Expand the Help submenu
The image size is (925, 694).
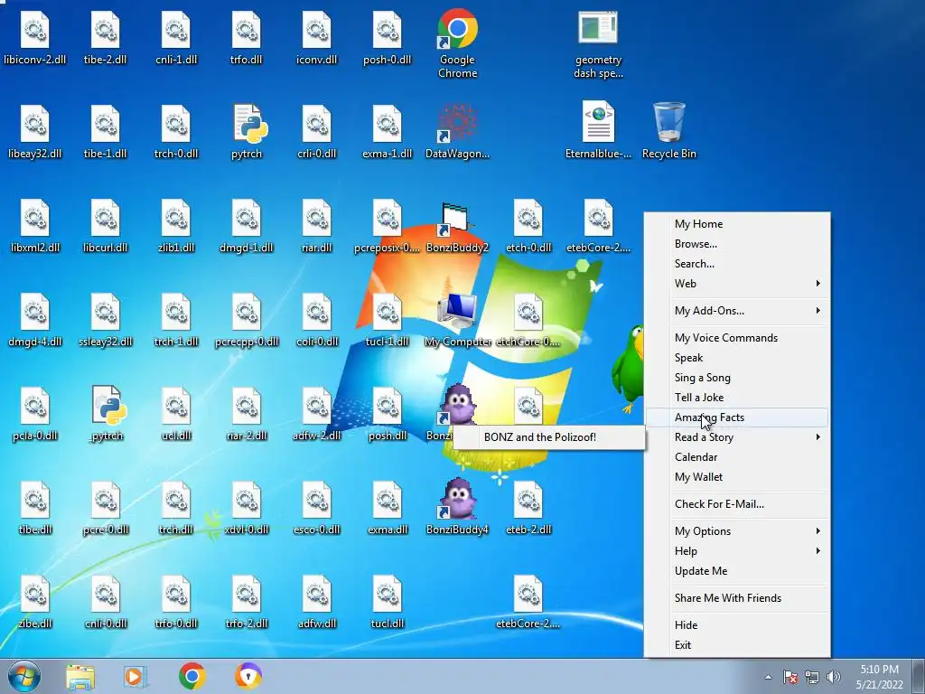[x=737, y=550]
